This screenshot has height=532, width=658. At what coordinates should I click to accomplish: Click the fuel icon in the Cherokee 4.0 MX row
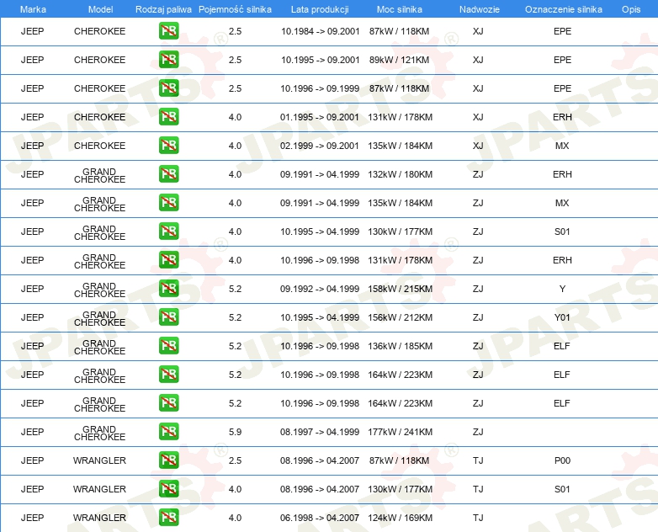coord(168,146)
